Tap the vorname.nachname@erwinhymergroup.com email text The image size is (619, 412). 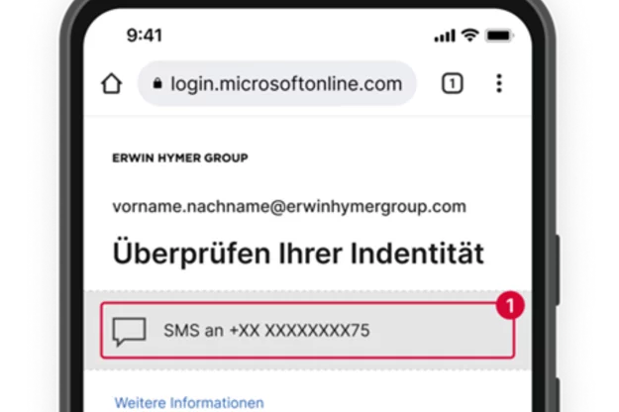click(x=289, y=207)
